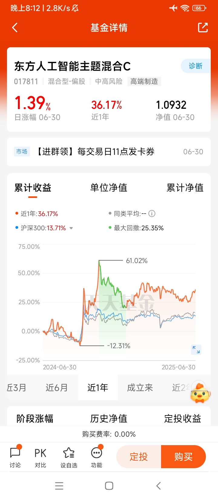Tap the 购买 buy button

(x=183, y=457)
